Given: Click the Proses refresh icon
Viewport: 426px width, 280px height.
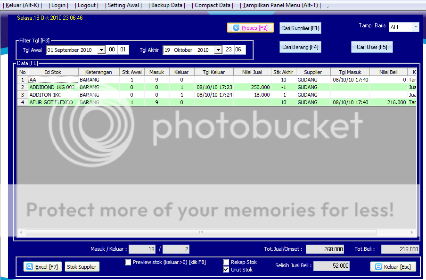Looking at the screenshot, I should (x=236, y=28).
